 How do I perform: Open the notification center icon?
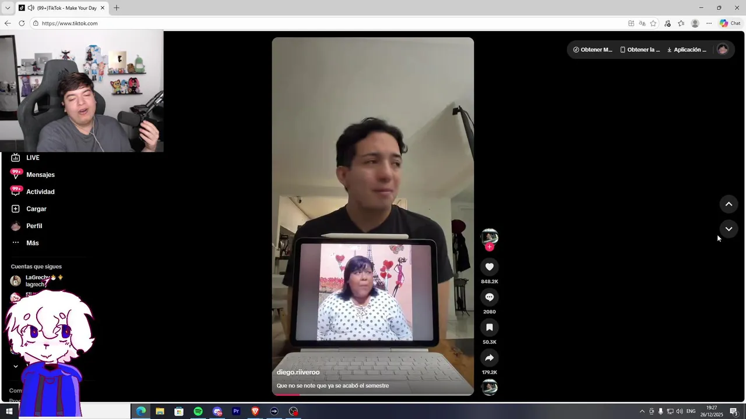click(734, 411)
